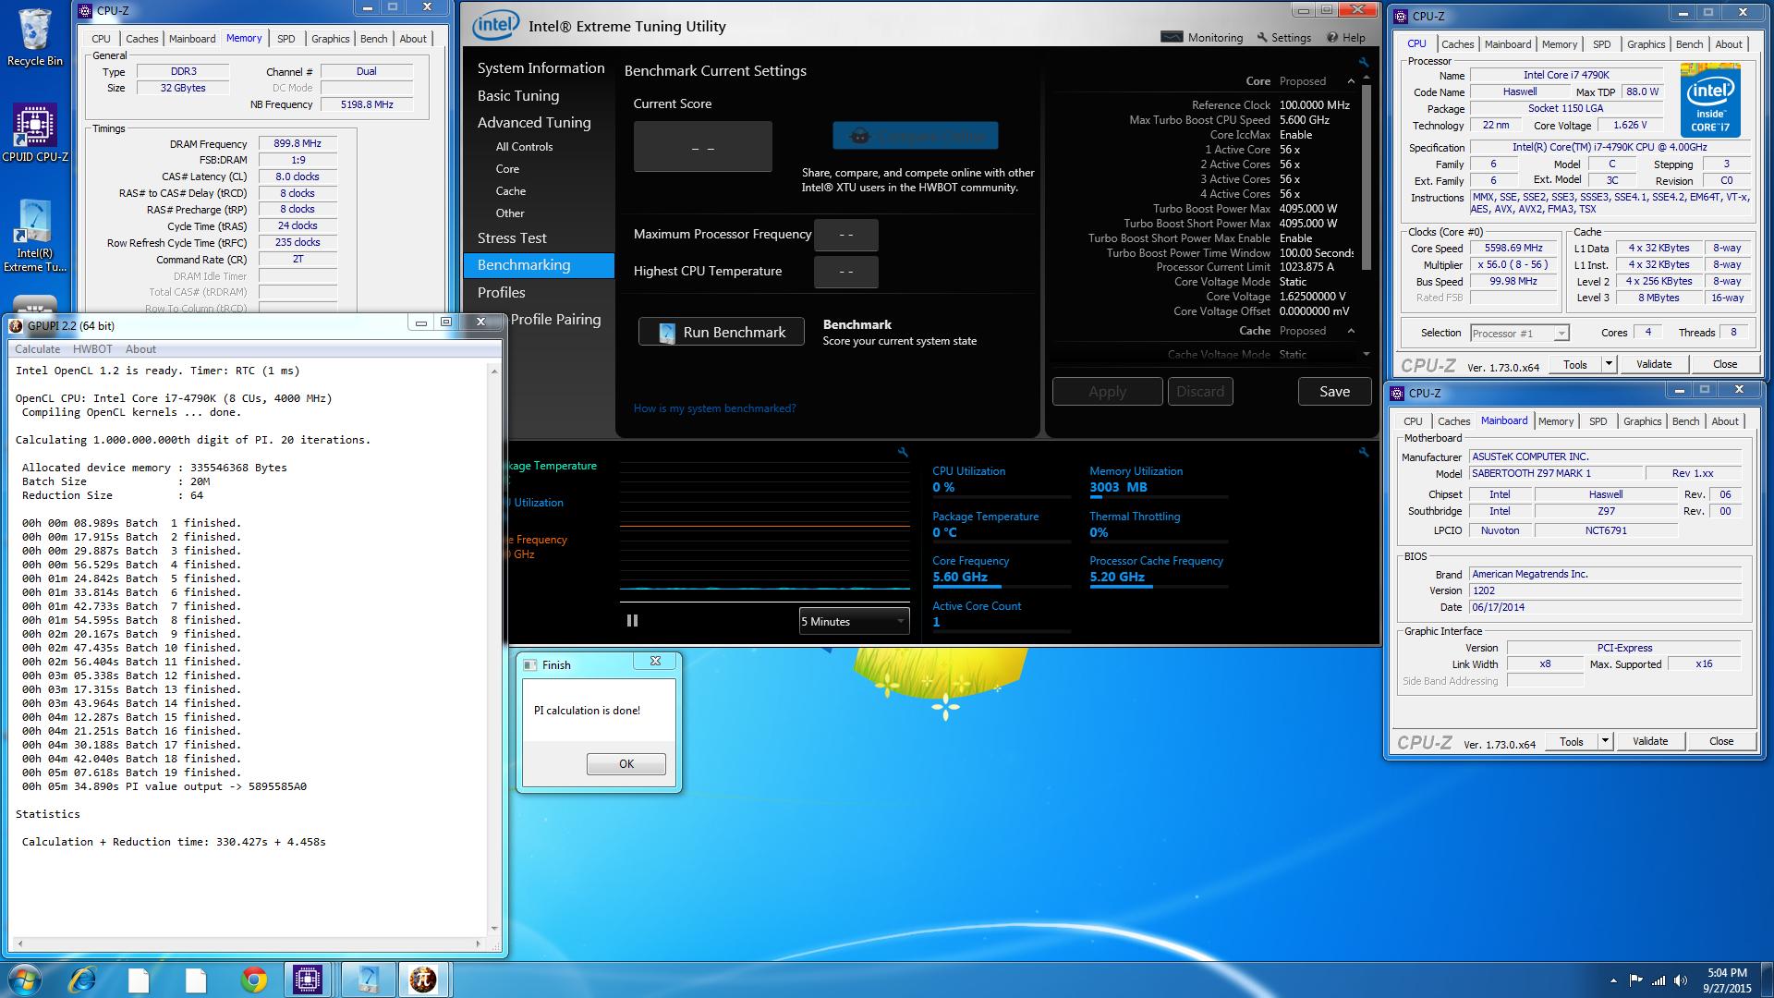Screen dimensions: 1774x998
Task: Click wrench icon above proposed settings panel
Action: click(x=1364, y=63)
